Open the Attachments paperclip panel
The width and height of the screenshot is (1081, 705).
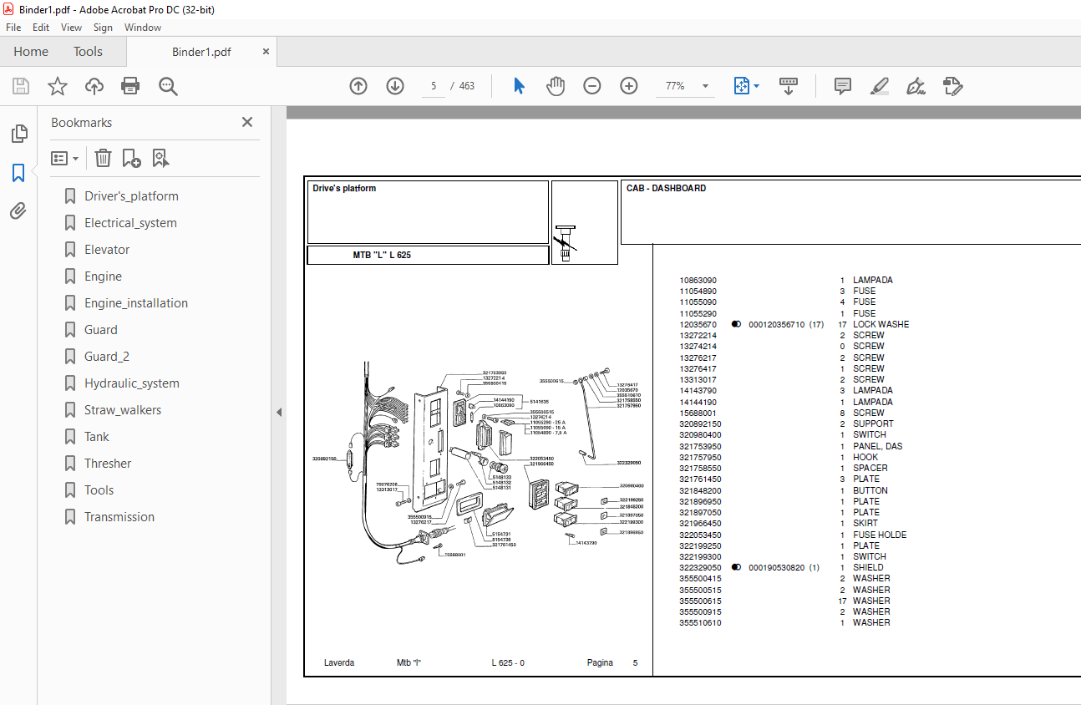coord(18,211)
